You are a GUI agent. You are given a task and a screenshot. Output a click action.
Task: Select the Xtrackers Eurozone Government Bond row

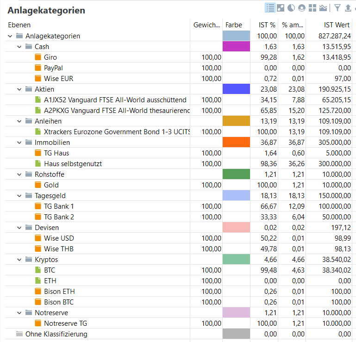pyautogui.click(x=116, y=132)
